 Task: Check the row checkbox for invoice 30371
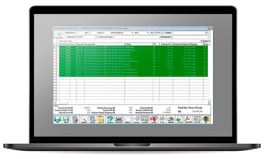(x=58, y=75)
